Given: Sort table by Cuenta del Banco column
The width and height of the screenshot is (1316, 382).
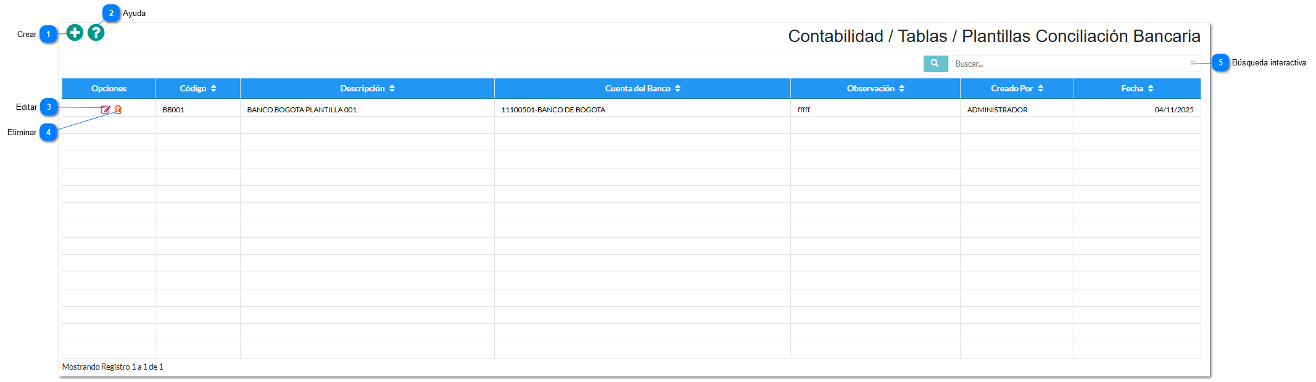Looking at the screenshot, I should [642, 89].
